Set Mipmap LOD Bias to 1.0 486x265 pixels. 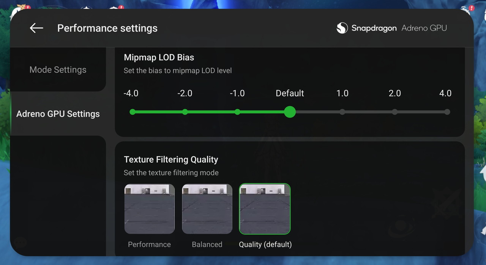pyautogui.click(x=342, y=112)
